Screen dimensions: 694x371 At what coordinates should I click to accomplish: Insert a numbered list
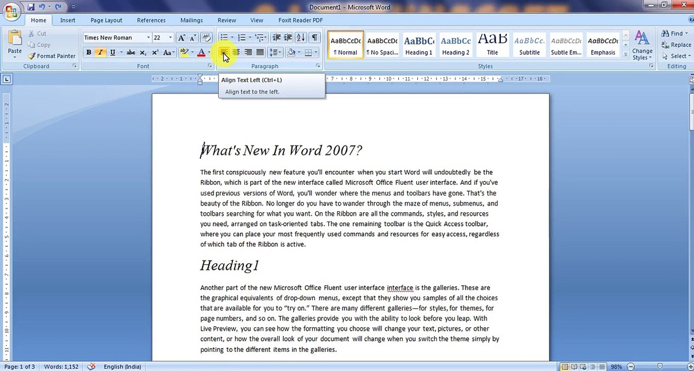click(x=241, y=38)
